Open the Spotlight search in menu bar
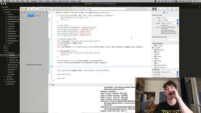Viewport: 201px width, 113px height. click(x=195, y=1)
